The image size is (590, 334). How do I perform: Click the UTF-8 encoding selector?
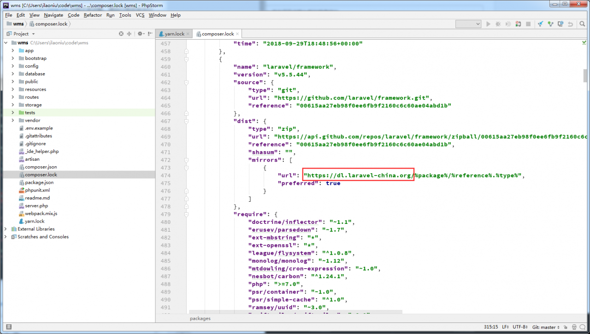tap(519, 327)
